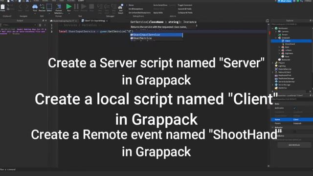Click the Replace tool icon
The width and height of the screenshot is (313, 176).
(x=42, y=7)
